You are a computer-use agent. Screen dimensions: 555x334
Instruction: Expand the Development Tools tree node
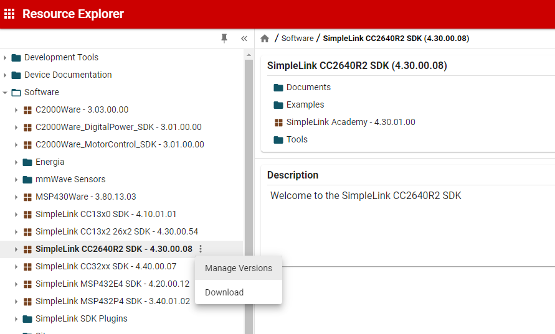point(4,57)
